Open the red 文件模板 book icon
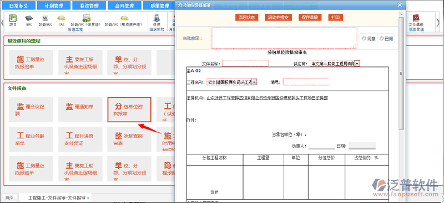 point(416,18)
